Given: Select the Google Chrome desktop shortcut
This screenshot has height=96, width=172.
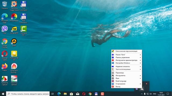Looking at the screenshot, I should (5, 43).
